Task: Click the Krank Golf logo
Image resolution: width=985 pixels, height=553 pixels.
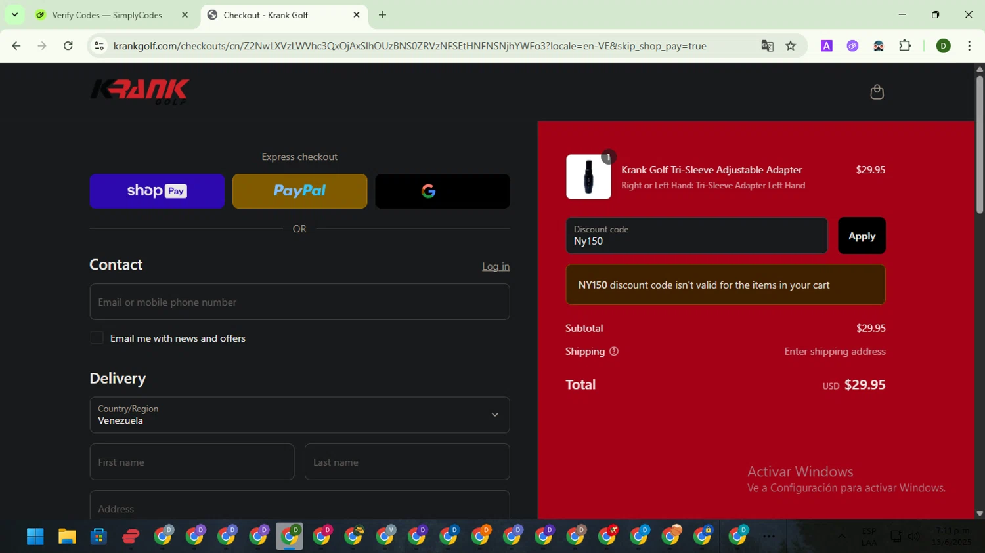Action: [140, 92]
